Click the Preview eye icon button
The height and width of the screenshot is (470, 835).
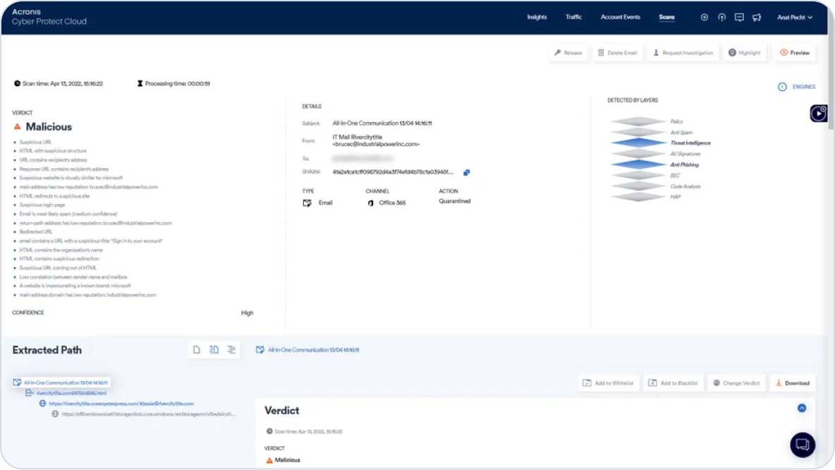pos(795,52)
